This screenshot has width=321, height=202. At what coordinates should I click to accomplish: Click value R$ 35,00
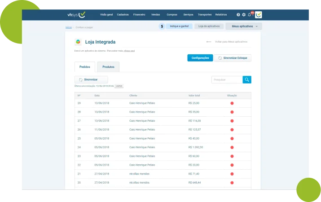194,112
